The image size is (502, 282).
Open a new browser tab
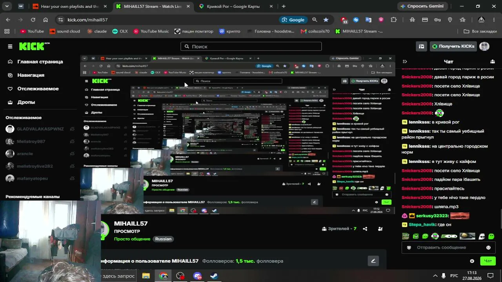[284, 6]
